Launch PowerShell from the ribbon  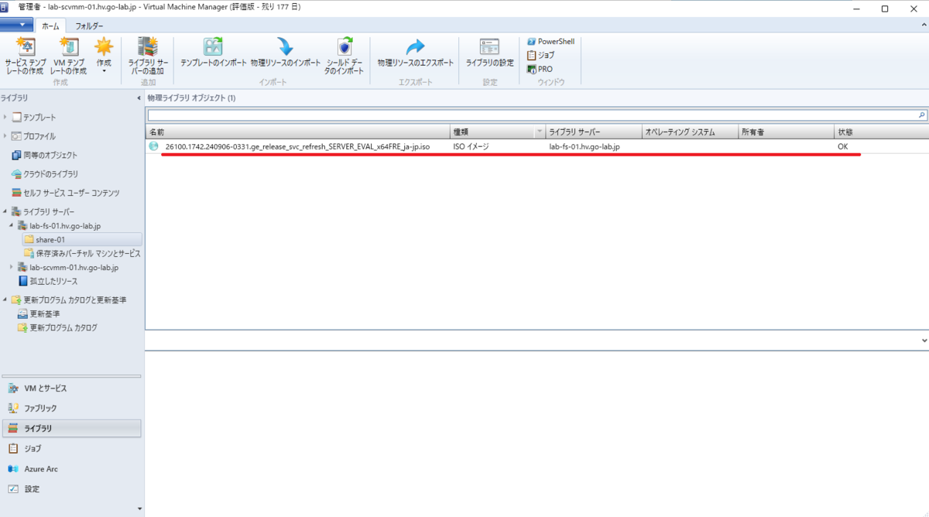[x=550, y=41]
